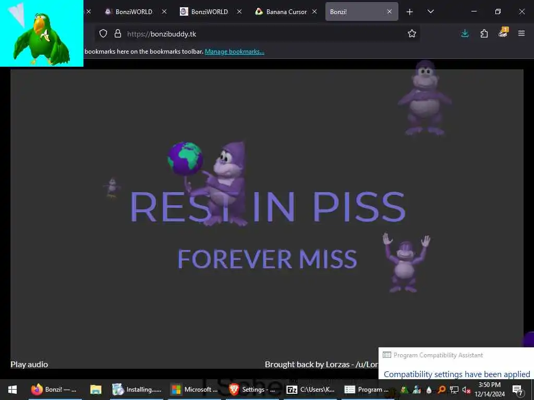Image resolution: width=534 pixels, height=400 pixels.
Task: Click Compatibility settings have been applied message
Action: click(x=457, y=374)
